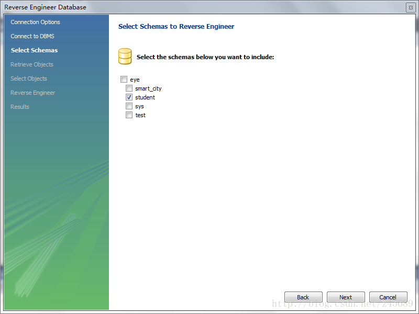Click the 'smart_city' schema name
The height and width of the screenshot is (314, 419).
[148, 88]
